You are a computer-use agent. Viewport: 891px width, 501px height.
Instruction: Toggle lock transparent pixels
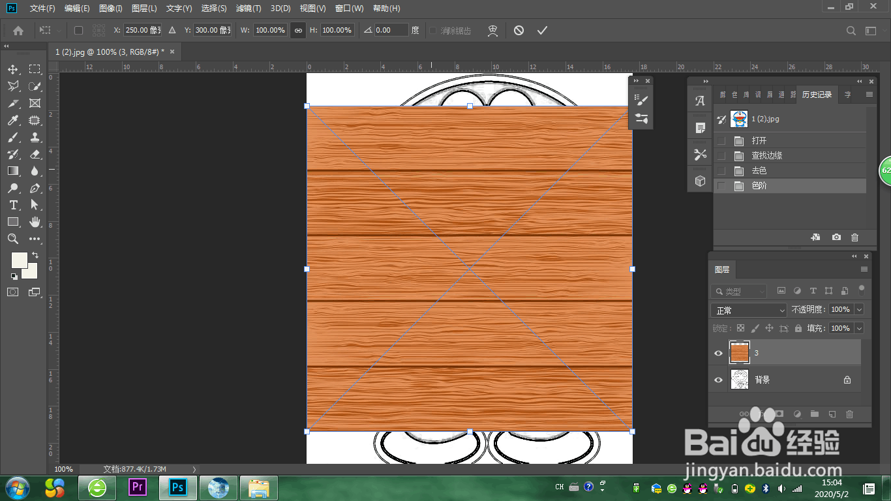pos(740,328)
